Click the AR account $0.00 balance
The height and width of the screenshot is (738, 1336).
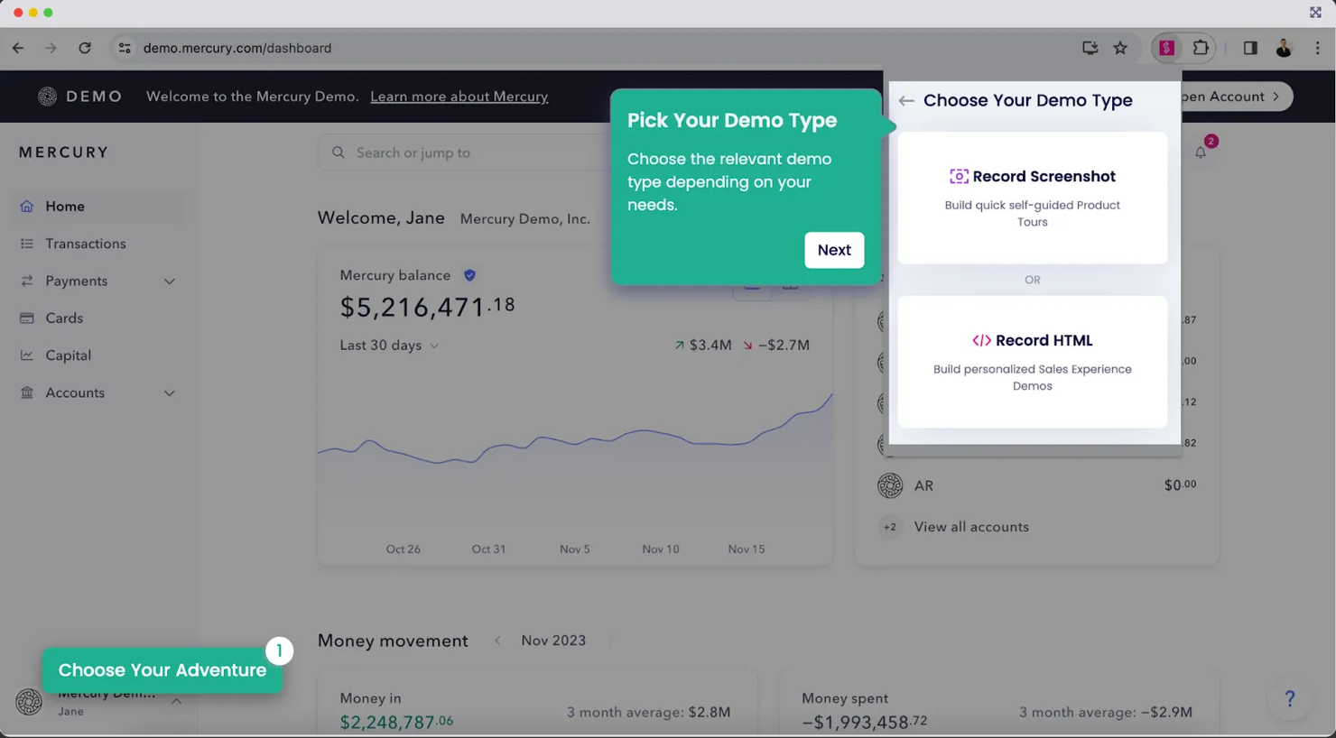[1180, 485]
